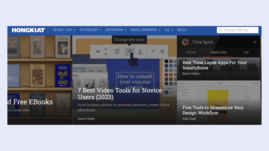
Task: Open 7 Best Video Tools article
Action: (x=120, y=94)
